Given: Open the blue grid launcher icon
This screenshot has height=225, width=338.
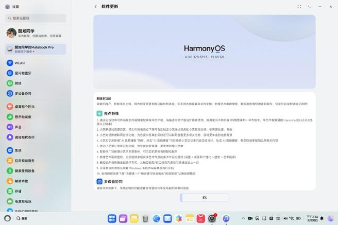Looking at the screenshot, I should coord(112,218).
